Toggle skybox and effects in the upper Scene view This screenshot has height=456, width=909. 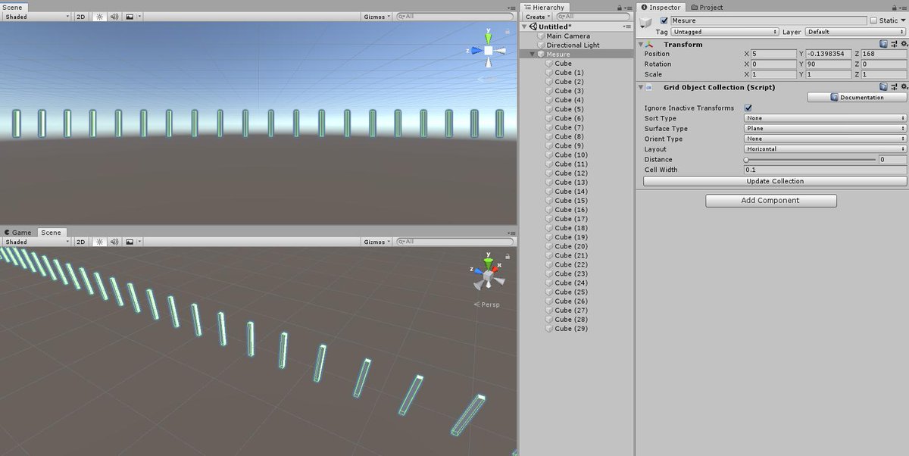(x=129, y=16)
